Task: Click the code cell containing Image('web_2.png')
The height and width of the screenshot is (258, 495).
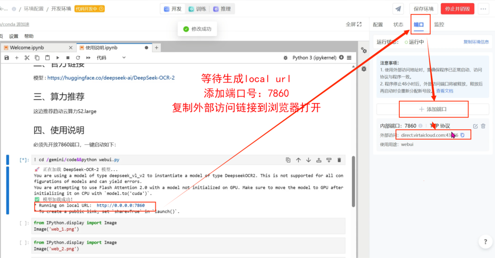Action: 188,246
